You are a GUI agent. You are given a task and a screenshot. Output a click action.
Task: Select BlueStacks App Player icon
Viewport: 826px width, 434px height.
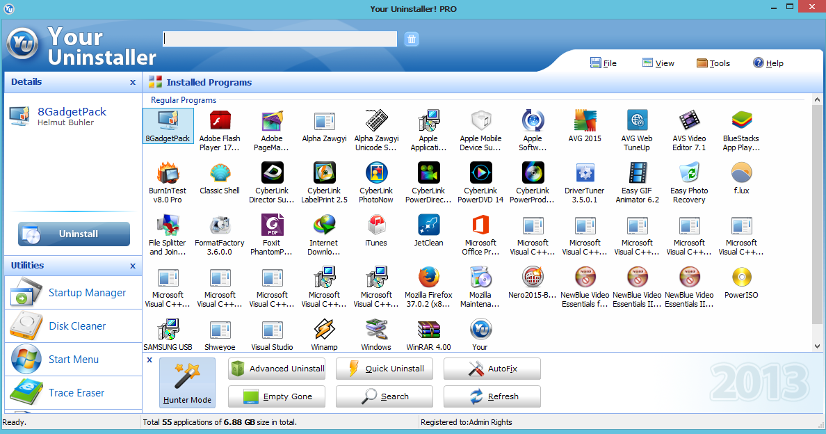(x=741, y=121)
